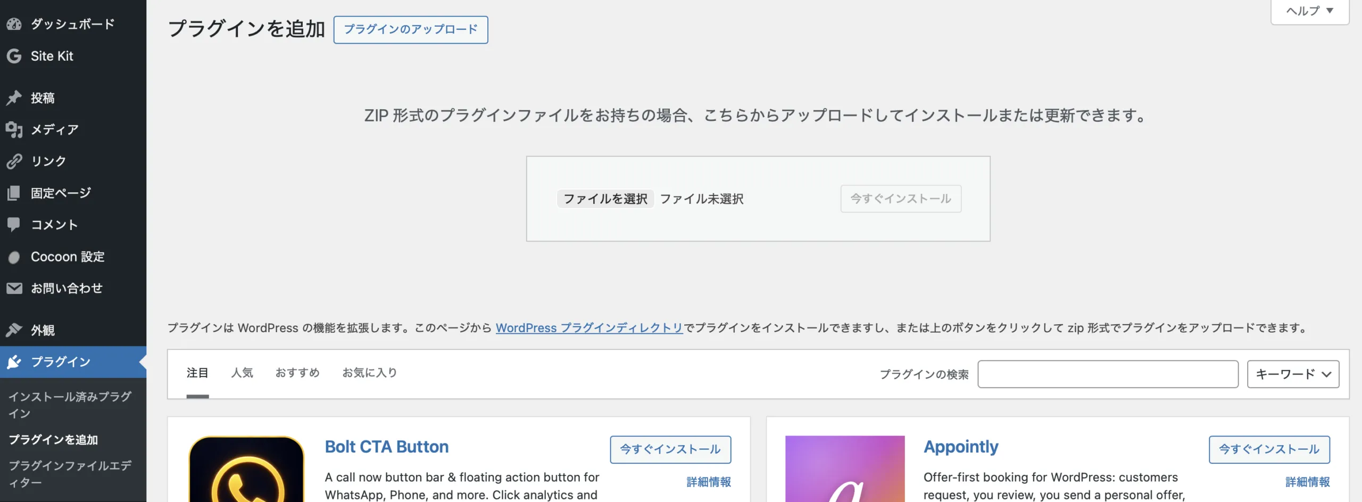Open 外観 menu item
The width and height of the screenshot is (1362, 502).
[73, 330]
